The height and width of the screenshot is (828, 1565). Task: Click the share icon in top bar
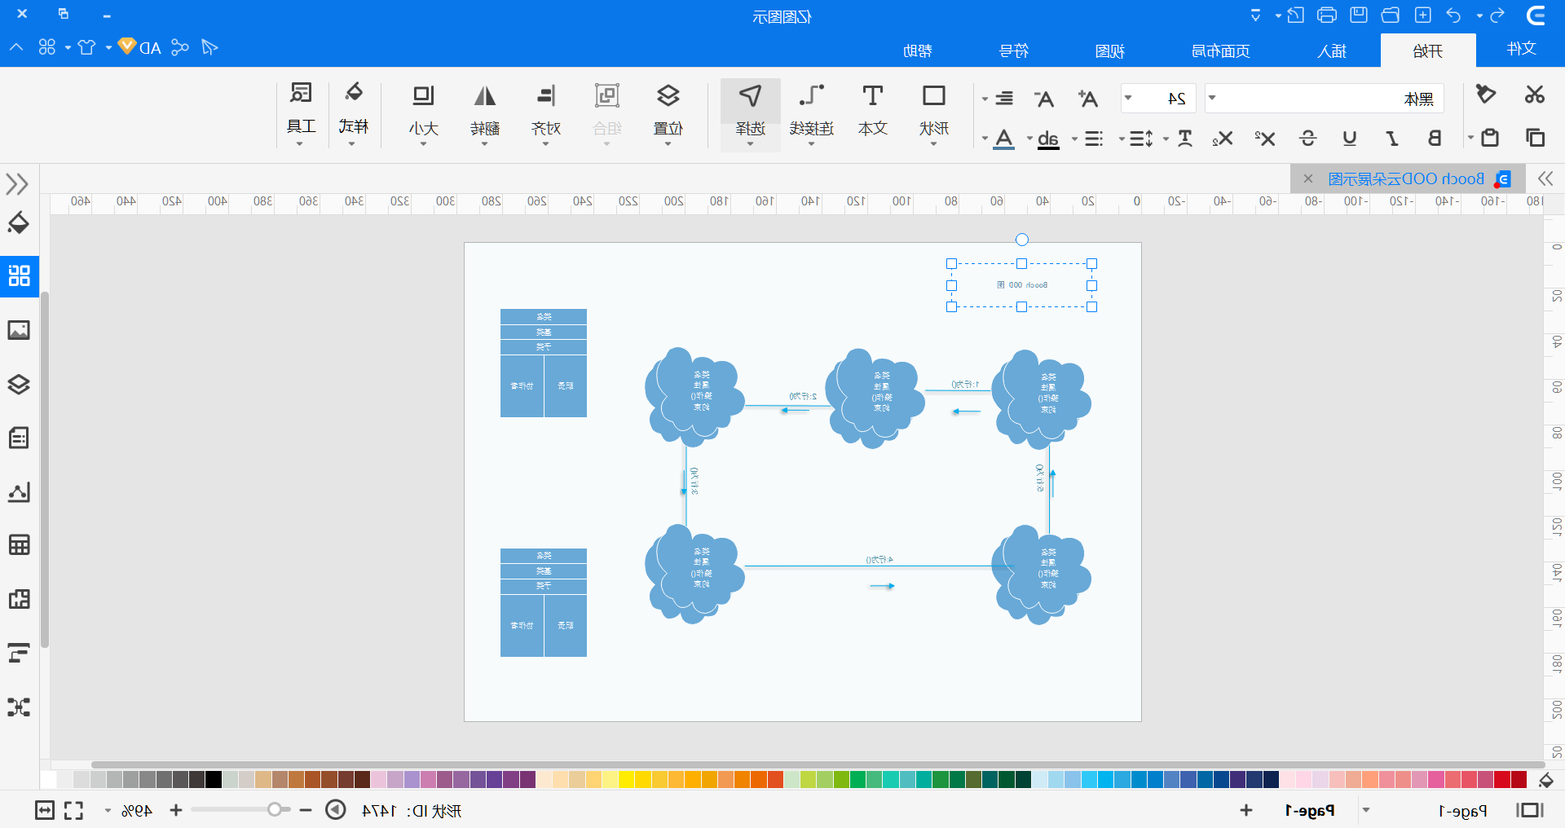pos(180,47)
